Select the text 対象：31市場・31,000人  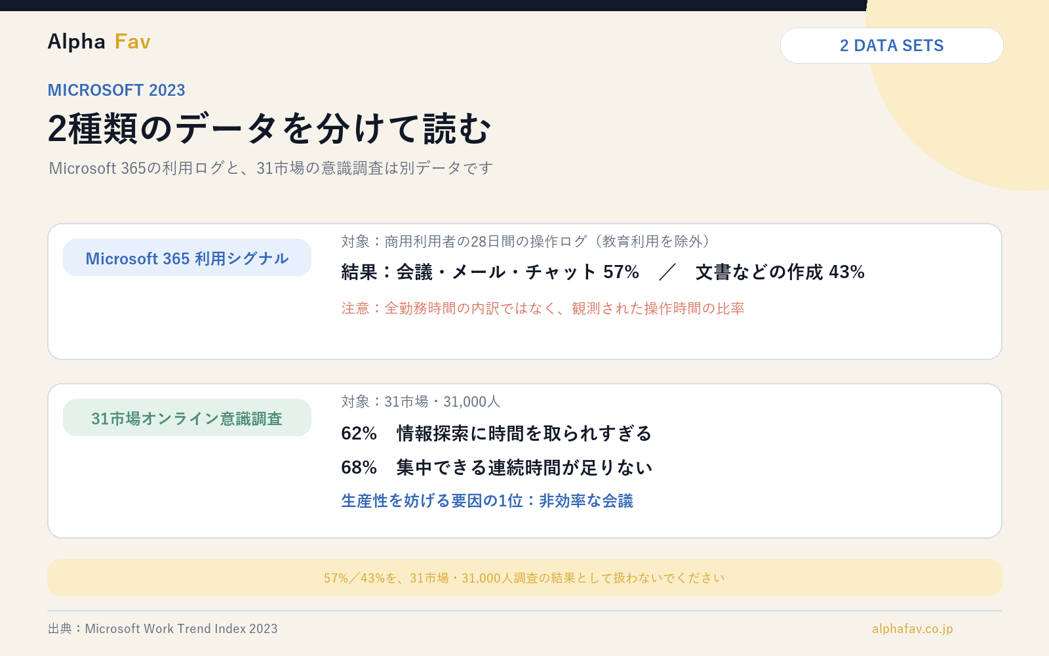(x=421, y=401)
